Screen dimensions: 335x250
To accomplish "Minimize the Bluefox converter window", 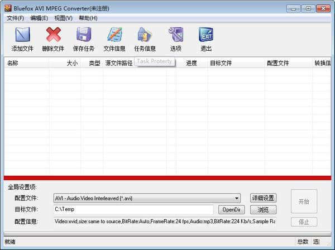I will 293,8.
